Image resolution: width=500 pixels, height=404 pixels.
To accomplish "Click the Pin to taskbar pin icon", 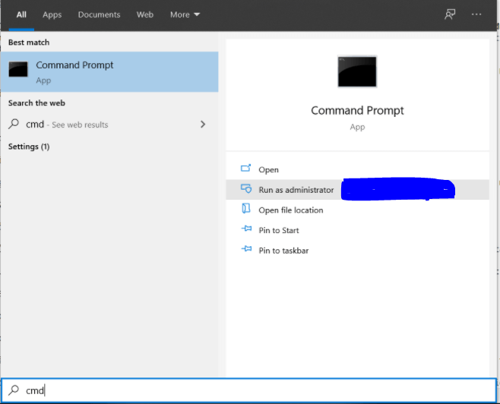I will tap(246, 248).
